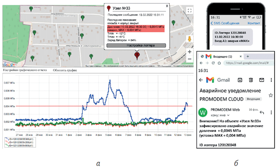Click the Узел №33 popup title
The image size is (277, 168).
click(122, 8)
